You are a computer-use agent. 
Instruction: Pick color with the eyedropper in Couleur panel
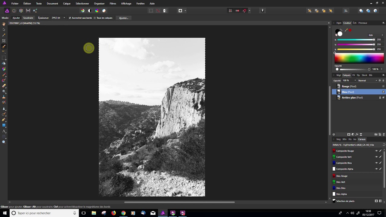tap(346, 30)
